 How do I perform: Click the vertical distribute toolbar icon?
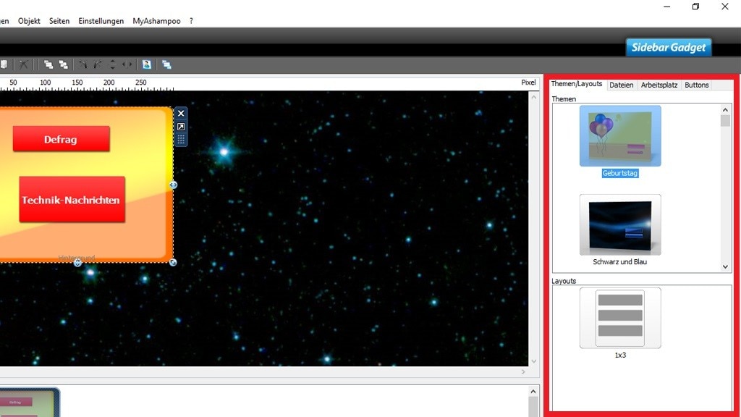point(112,64)
